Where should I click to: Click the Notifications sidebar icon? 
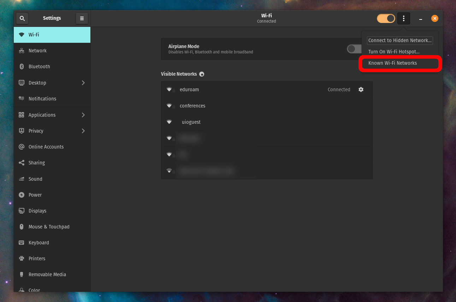[x=22, y=99]
